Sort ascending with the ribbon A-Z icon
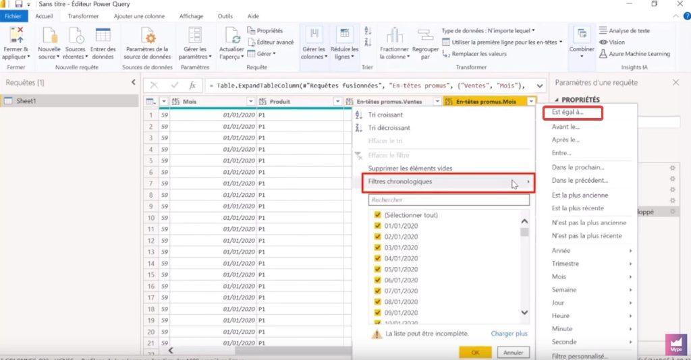The width and height of the screenshot is (691, 360). coord(368,31)
